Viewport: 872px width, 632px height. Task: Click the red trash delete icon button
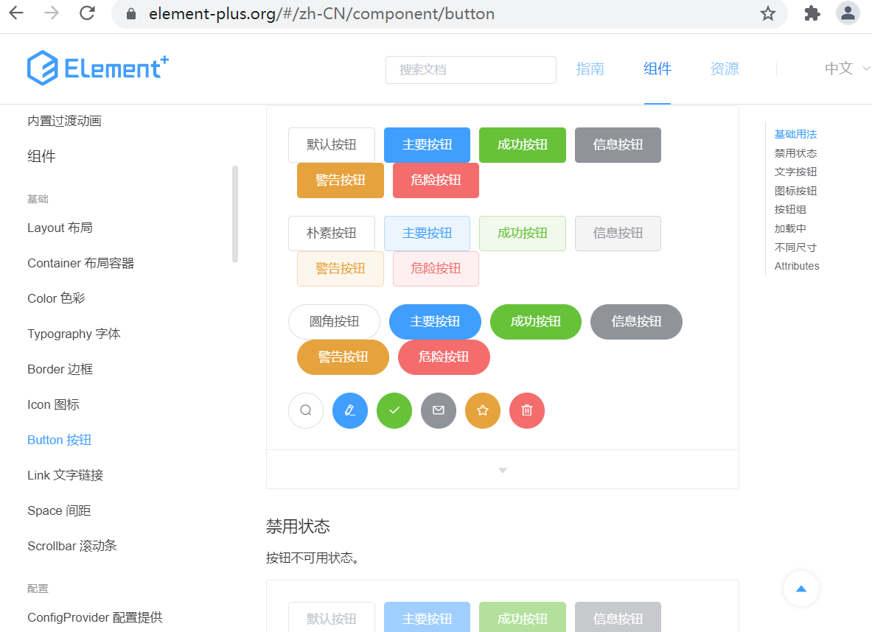click(x=526, y=410)
